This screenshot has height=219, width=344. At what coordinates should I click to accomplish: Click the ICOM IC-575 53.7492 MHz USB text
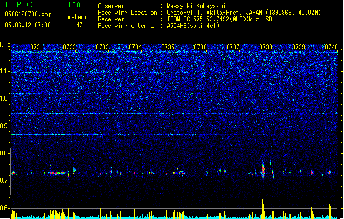point(219,19)
